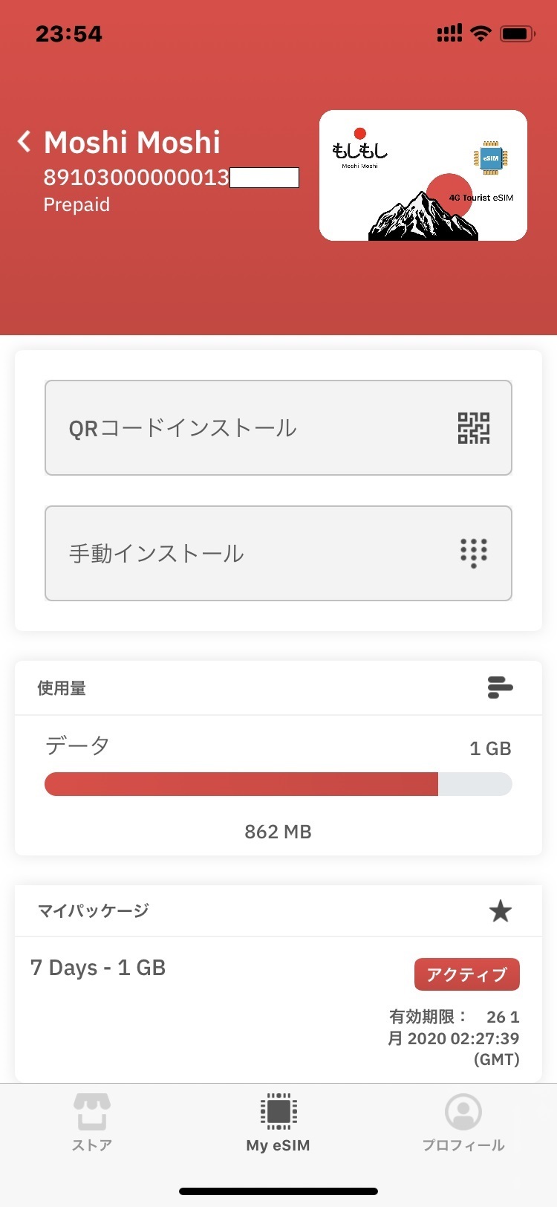557x1207 pixels.
Task: Tap the ICCID number text
Action: (137, 178)
